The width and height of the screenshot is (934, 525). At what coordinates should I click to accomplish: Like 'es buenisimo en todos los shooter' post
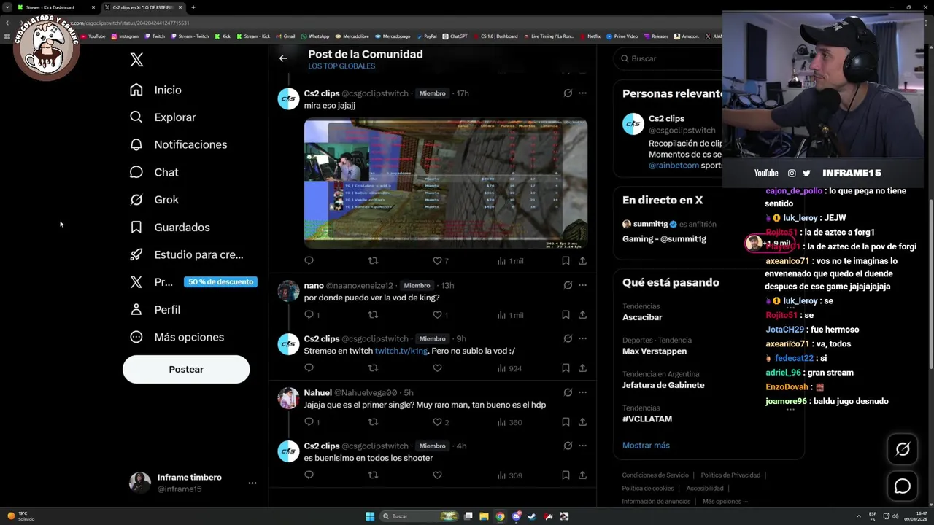tap(437, 475)
